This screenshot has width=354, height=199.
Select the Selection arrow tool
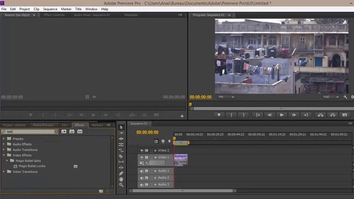[x=121, y=127]
